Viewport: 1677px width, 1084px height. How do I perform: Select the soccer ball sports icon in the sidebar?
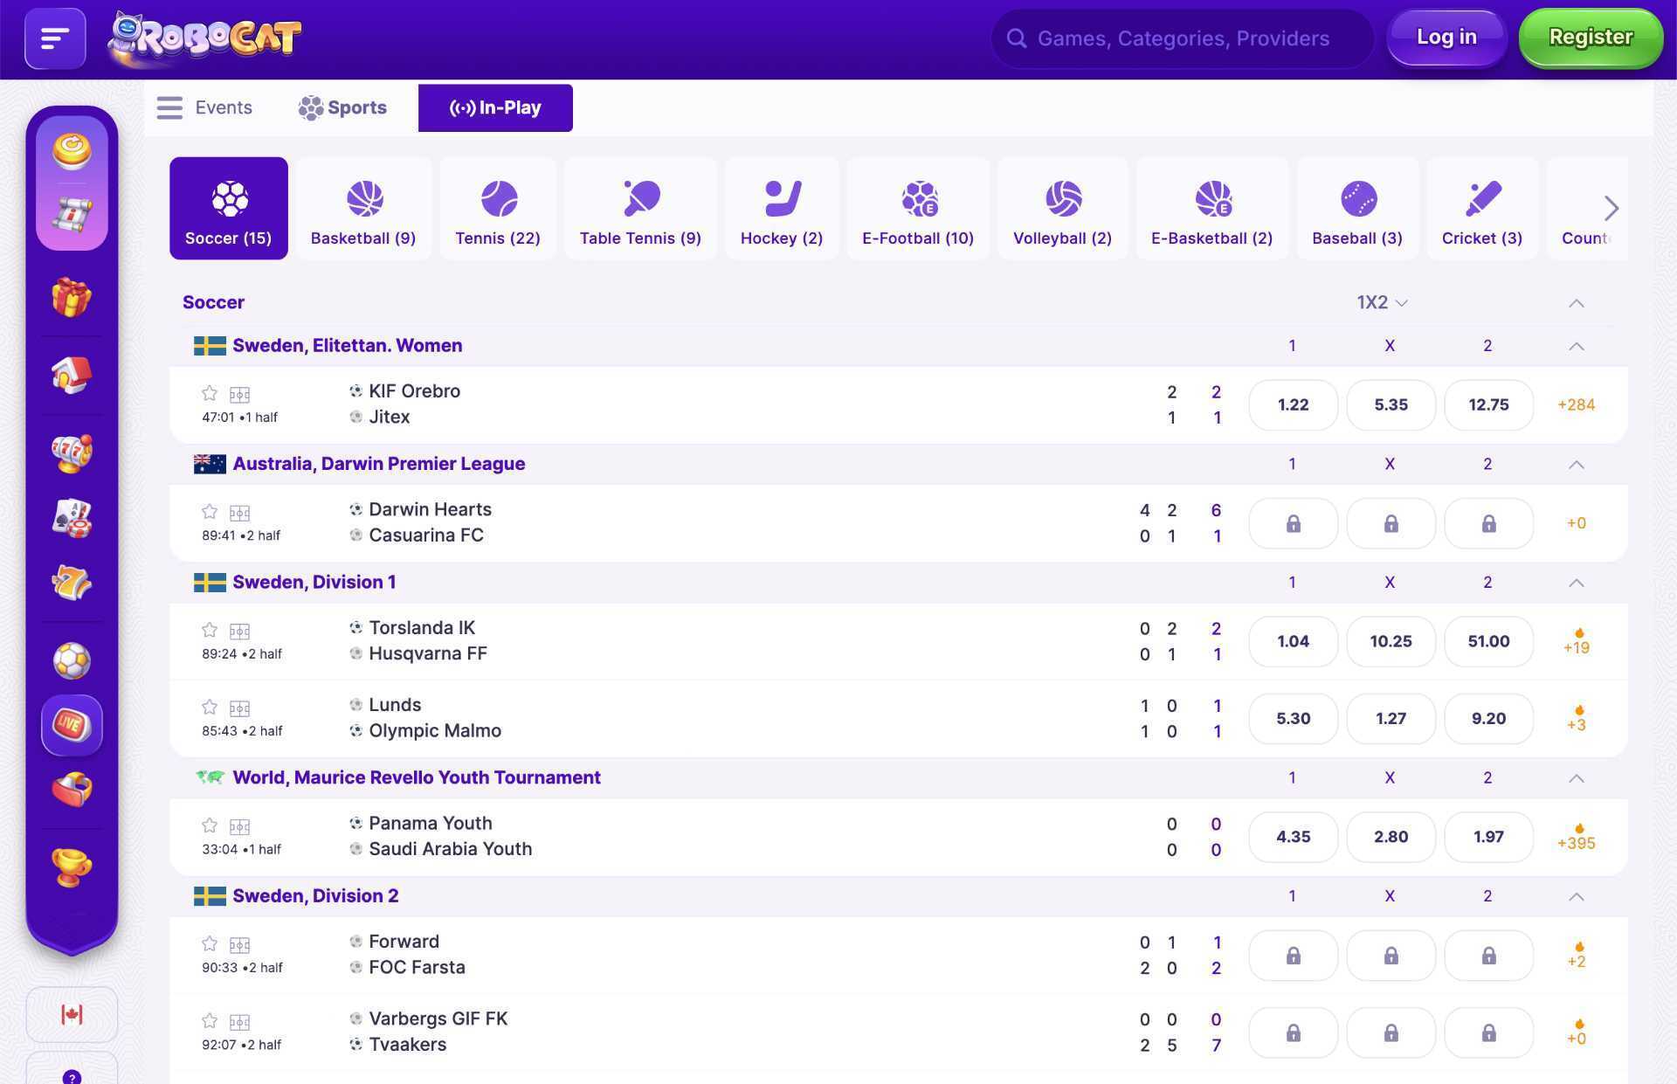72,661
